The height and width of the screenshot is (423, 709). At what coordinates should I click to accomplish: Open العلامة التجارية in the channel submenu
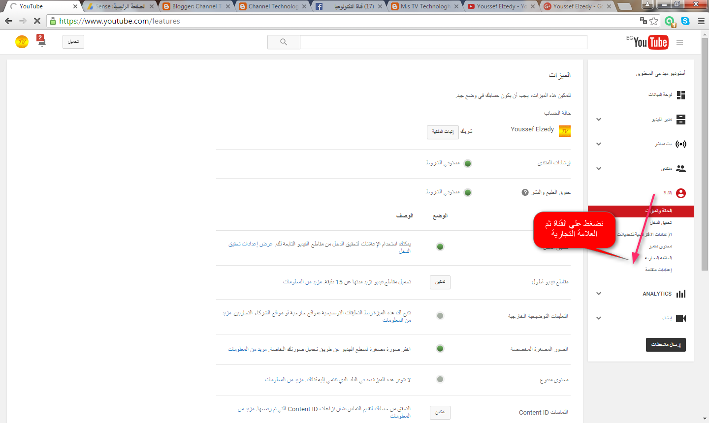coord(658,258)
